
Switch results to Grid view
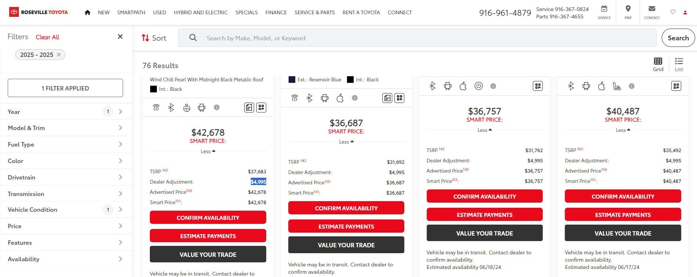pyautogui.click(x=658, y=64)
